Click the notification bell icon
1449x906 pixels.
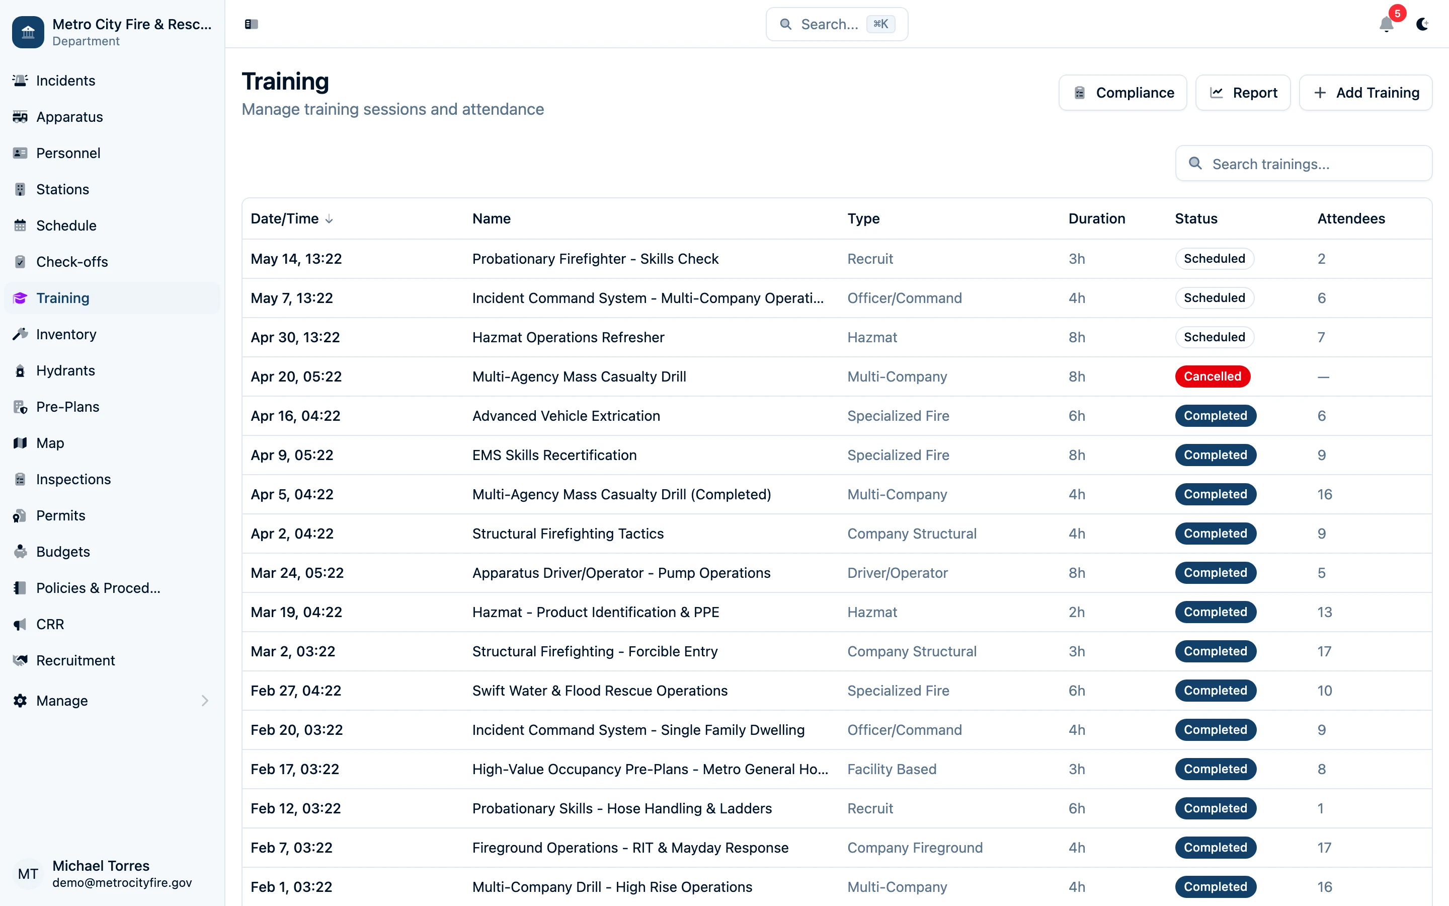1386,25
